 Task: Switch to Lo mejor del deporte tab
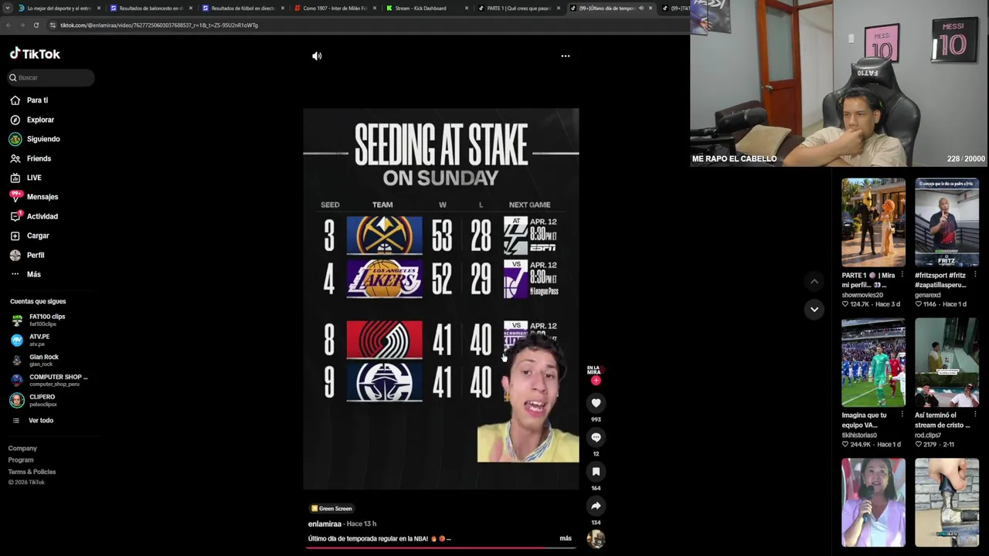coord(59,8)
